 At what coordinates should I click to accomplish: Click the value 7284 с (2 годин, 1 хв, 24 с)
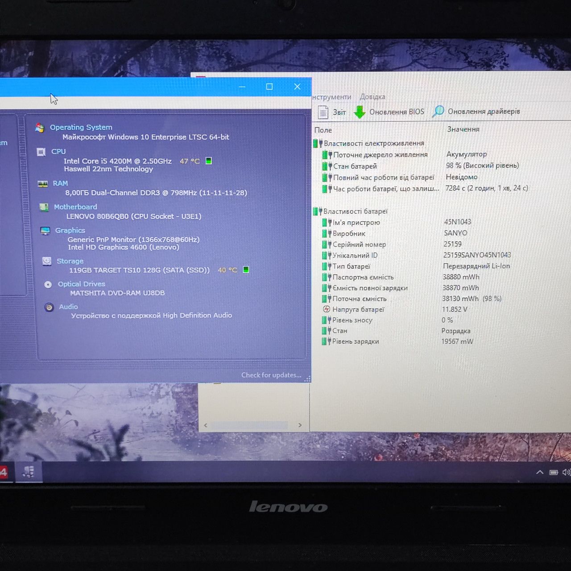487,188
